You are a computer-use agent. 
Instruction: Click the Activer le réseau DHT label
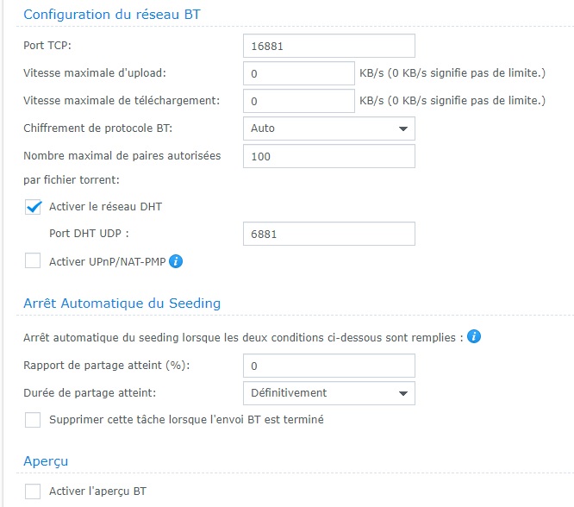105,207
